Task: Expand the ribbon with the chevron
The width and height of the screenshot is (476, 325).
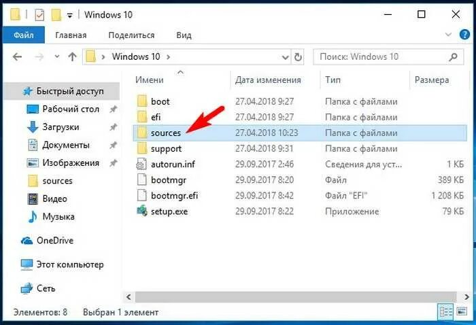Action: pos(448,35)
